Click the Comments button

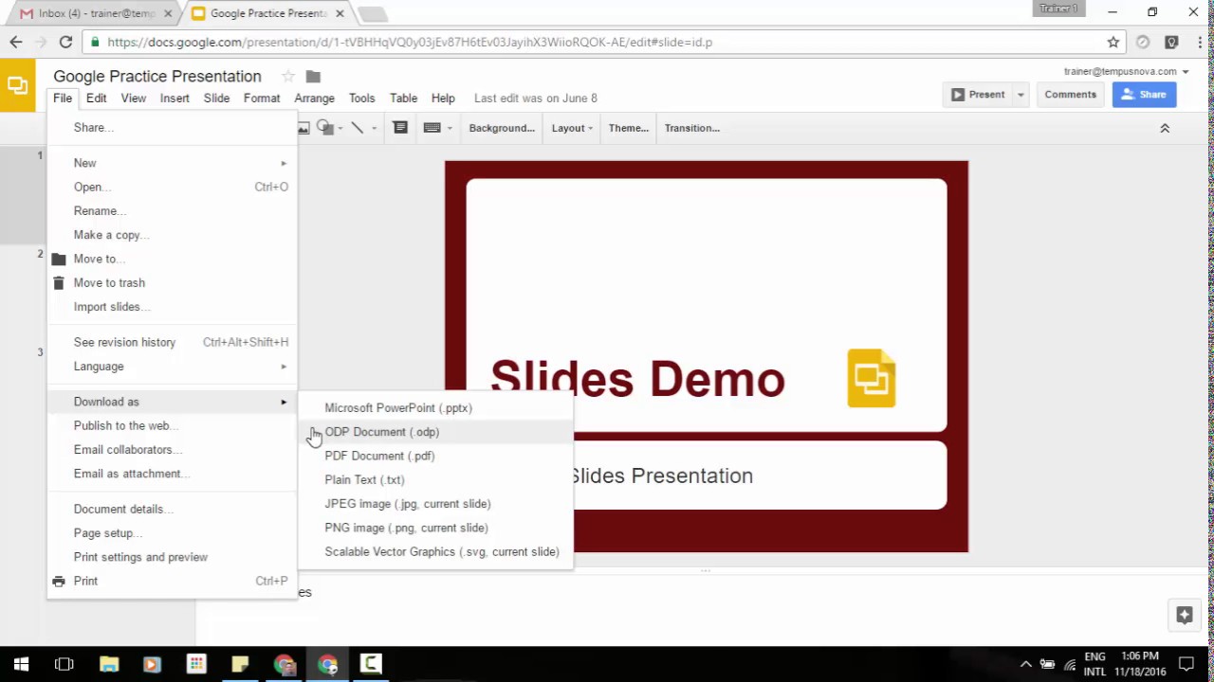[1070, 95]
